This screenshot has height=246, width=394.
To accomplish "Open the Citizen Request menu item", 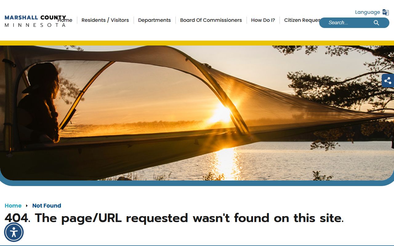I will [302, 20].
